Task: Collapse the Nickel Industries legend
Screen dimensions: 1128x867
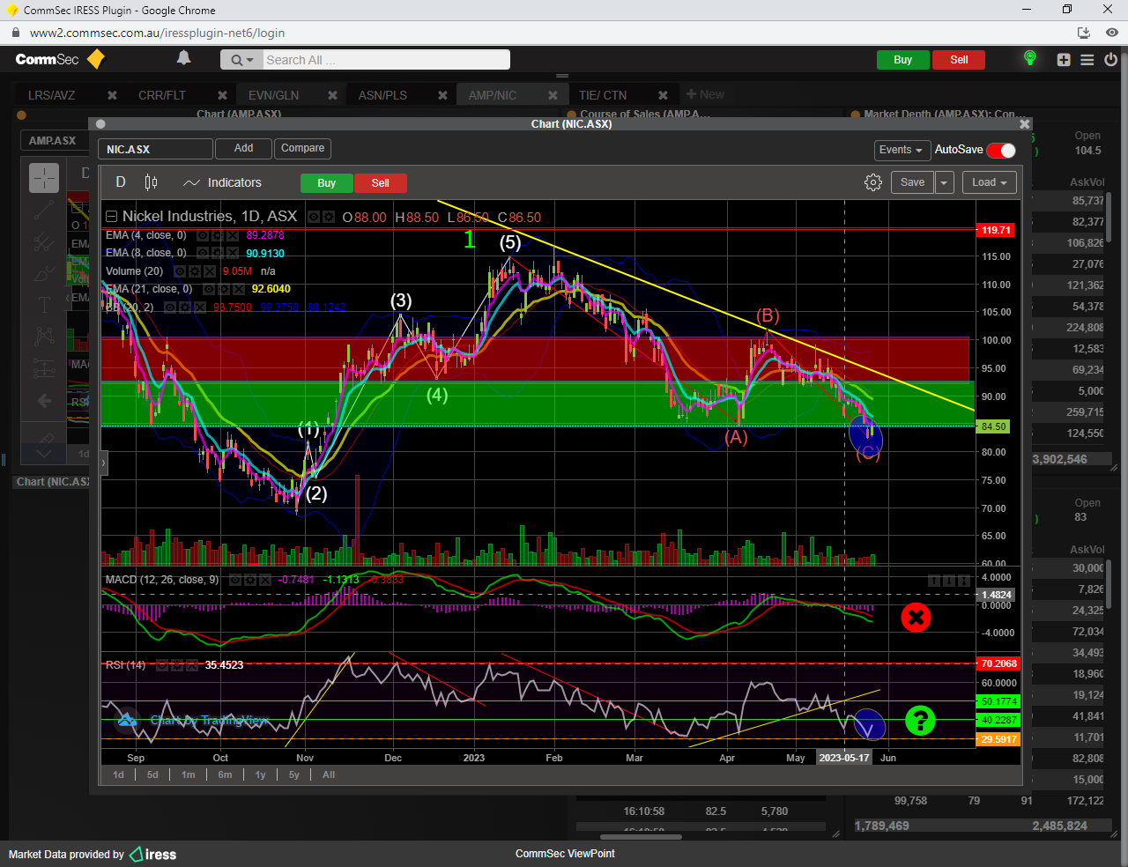Action: coord(111,217)
